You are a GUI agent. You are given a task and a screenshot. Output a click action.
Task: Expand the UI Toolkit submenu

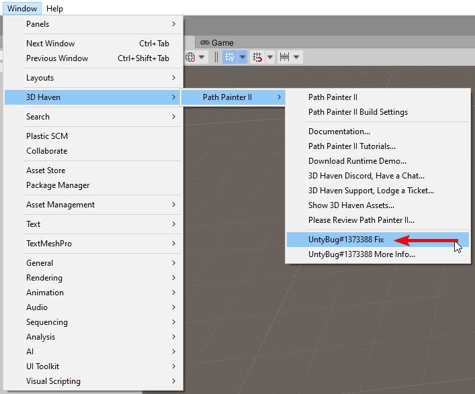[93, 366]
